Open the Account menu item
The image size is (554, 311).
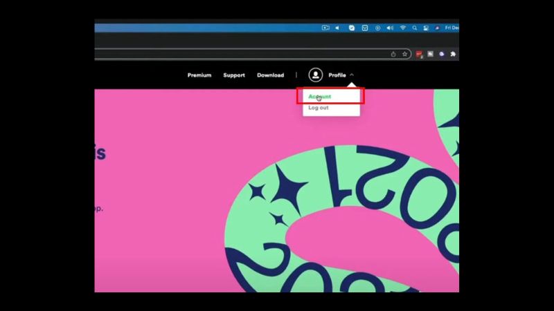319,96
